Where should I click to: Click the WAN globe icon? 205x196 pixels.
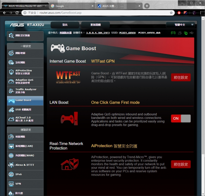[x=11, y=156]
